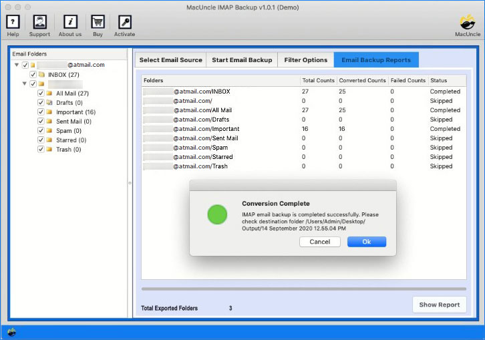Click the Email Folders panel header
The image size is (485, 340).
pos(69,54)
